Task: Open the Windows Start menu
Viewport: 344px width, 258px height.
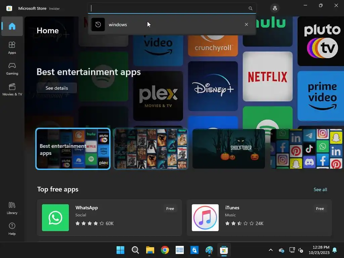Action: (x=121, y=250)
